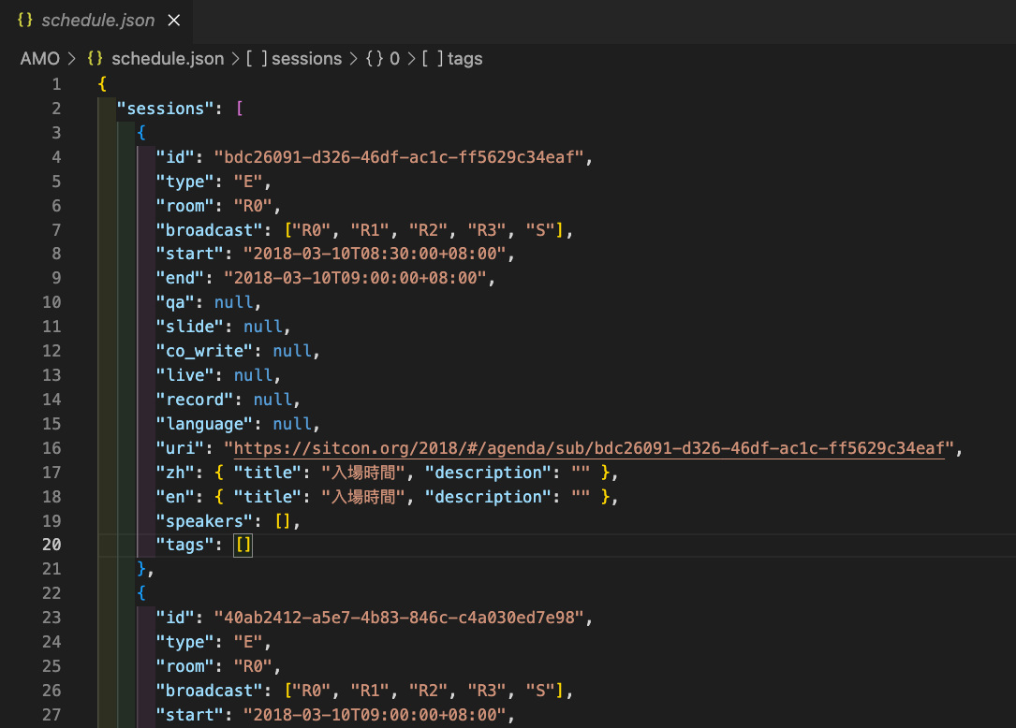Click the "en" key on line 18
The height and width of the screenshot is (728, 1016).
175,497
